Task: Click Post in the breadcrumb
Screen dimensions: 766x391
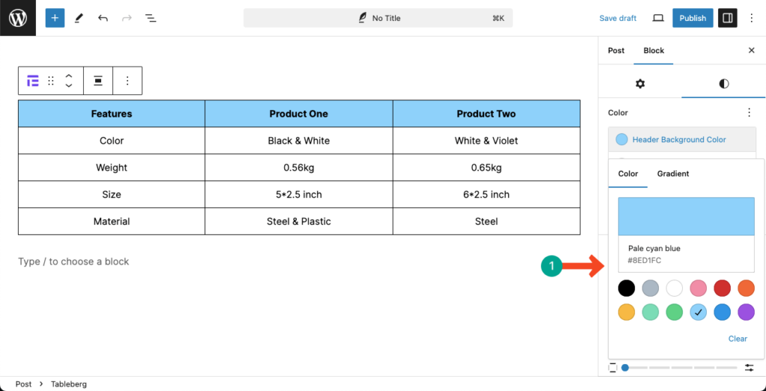Action: 23,384
